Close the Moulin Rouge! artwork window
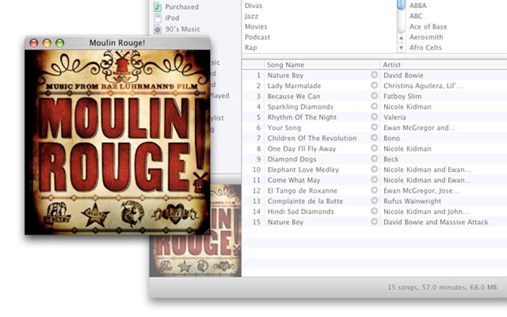This screenshot has width=507, height=317. pyautogui.click(x=34, y=43)
